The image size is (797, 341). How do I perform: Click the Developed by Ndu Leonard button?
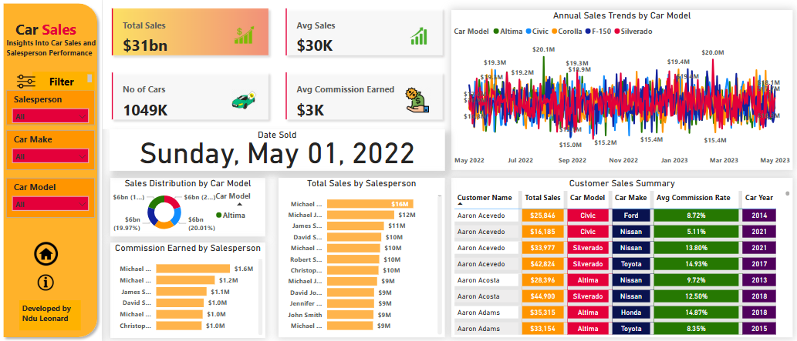tap(47, 313)
